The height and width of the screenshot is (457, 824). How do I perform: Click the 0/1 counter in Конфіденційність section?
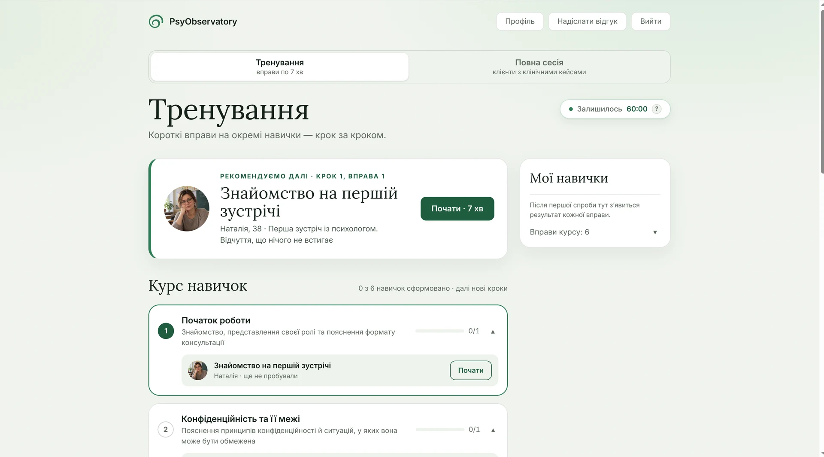[x=474, y=430]
